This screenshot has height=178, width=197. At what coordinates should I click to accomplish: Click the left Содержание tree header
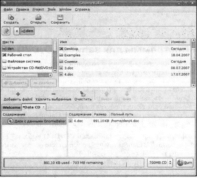(34, 114)
